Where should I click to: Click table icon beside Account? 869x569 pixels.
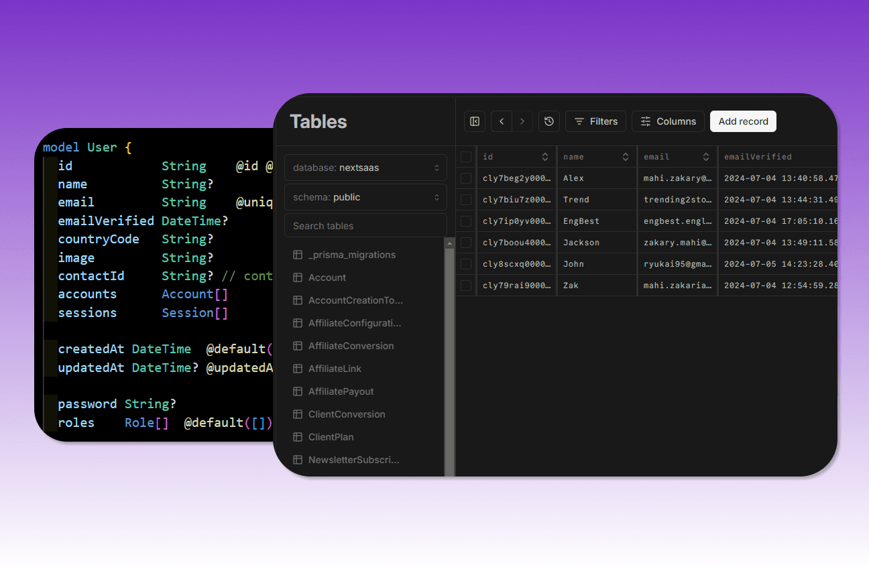[298, 277]
